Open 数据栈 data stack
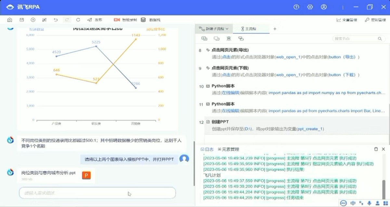This screenshot has height=207, width=390. click(x=150, y=20)
